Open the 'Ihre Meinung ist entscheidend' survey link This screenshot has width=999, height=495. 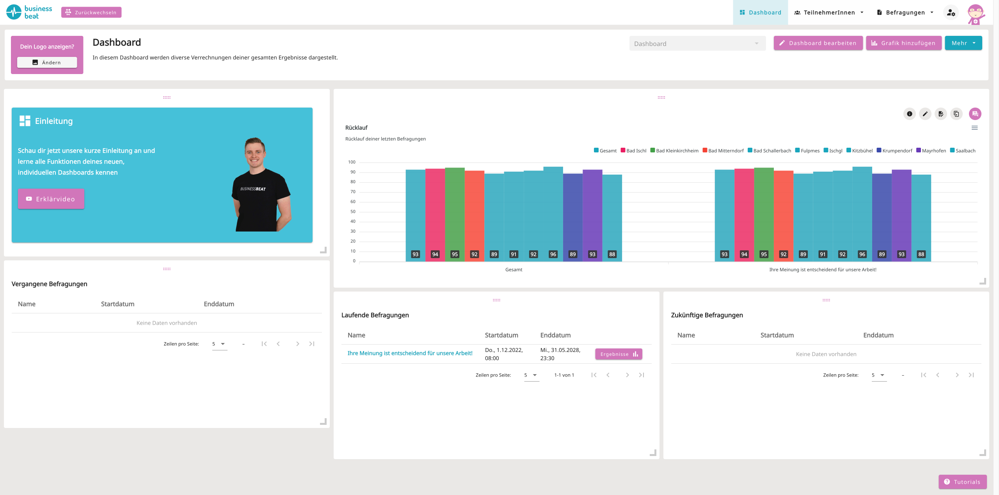coord(410,353)
